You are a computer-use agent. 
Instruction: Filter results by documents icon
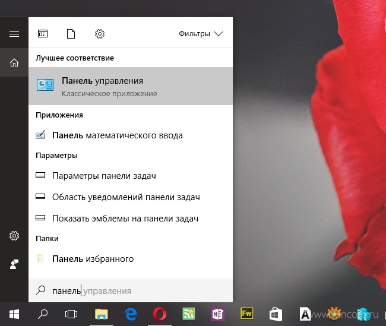71,34
